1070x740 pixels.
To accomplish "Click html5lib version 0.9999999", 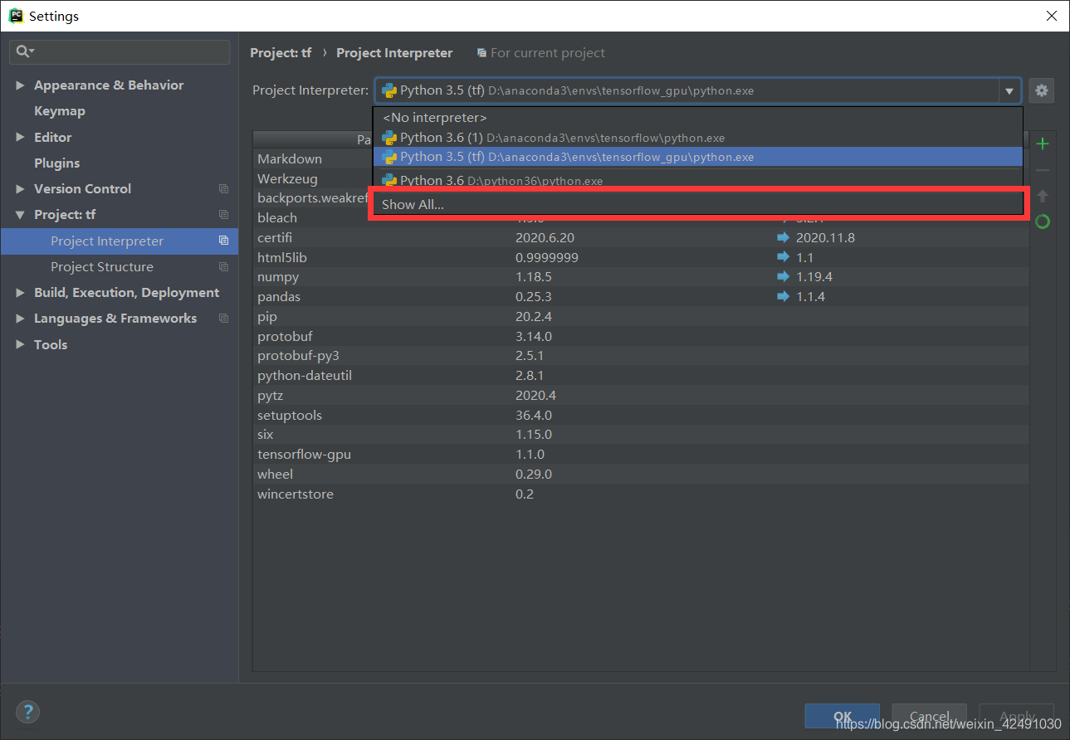I will click(547, 257).
